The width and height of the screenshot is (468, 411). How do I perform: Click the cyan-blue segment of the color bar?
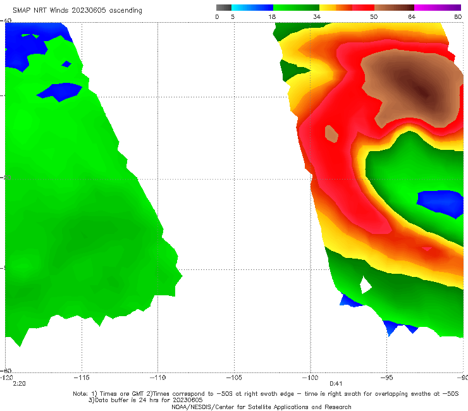[252, 8]
